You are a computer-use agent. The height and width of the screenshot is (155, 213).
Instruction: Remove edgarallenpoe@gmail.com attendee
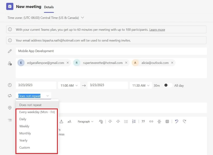(68, 63)
